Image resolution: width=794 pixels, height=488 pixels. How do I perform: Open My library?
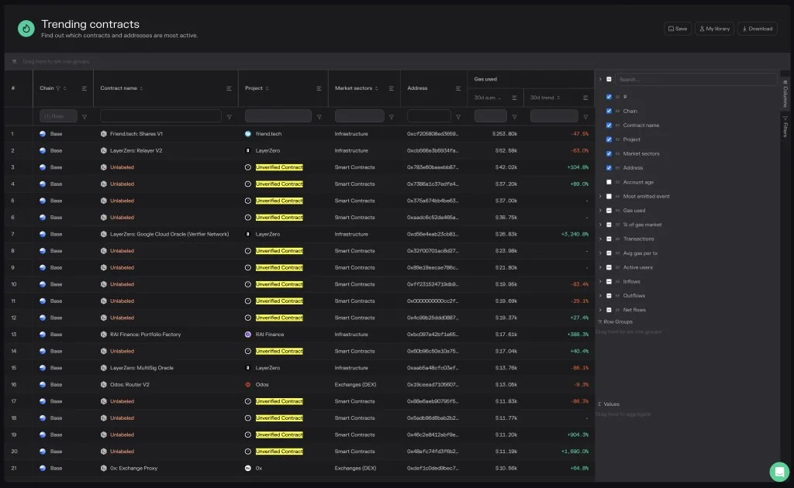pos(713,28)
